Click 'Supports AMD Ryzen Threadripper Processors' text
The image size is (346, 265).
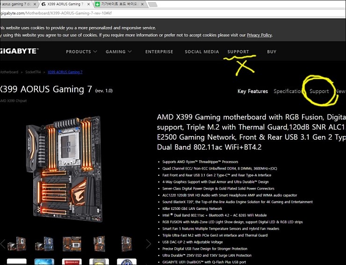(200, 162)
